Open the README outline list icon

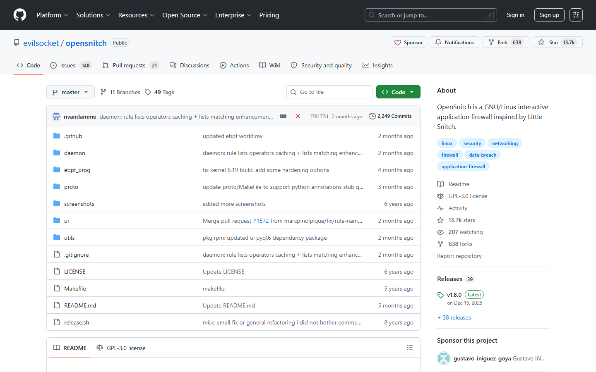[x=410, y=348]
